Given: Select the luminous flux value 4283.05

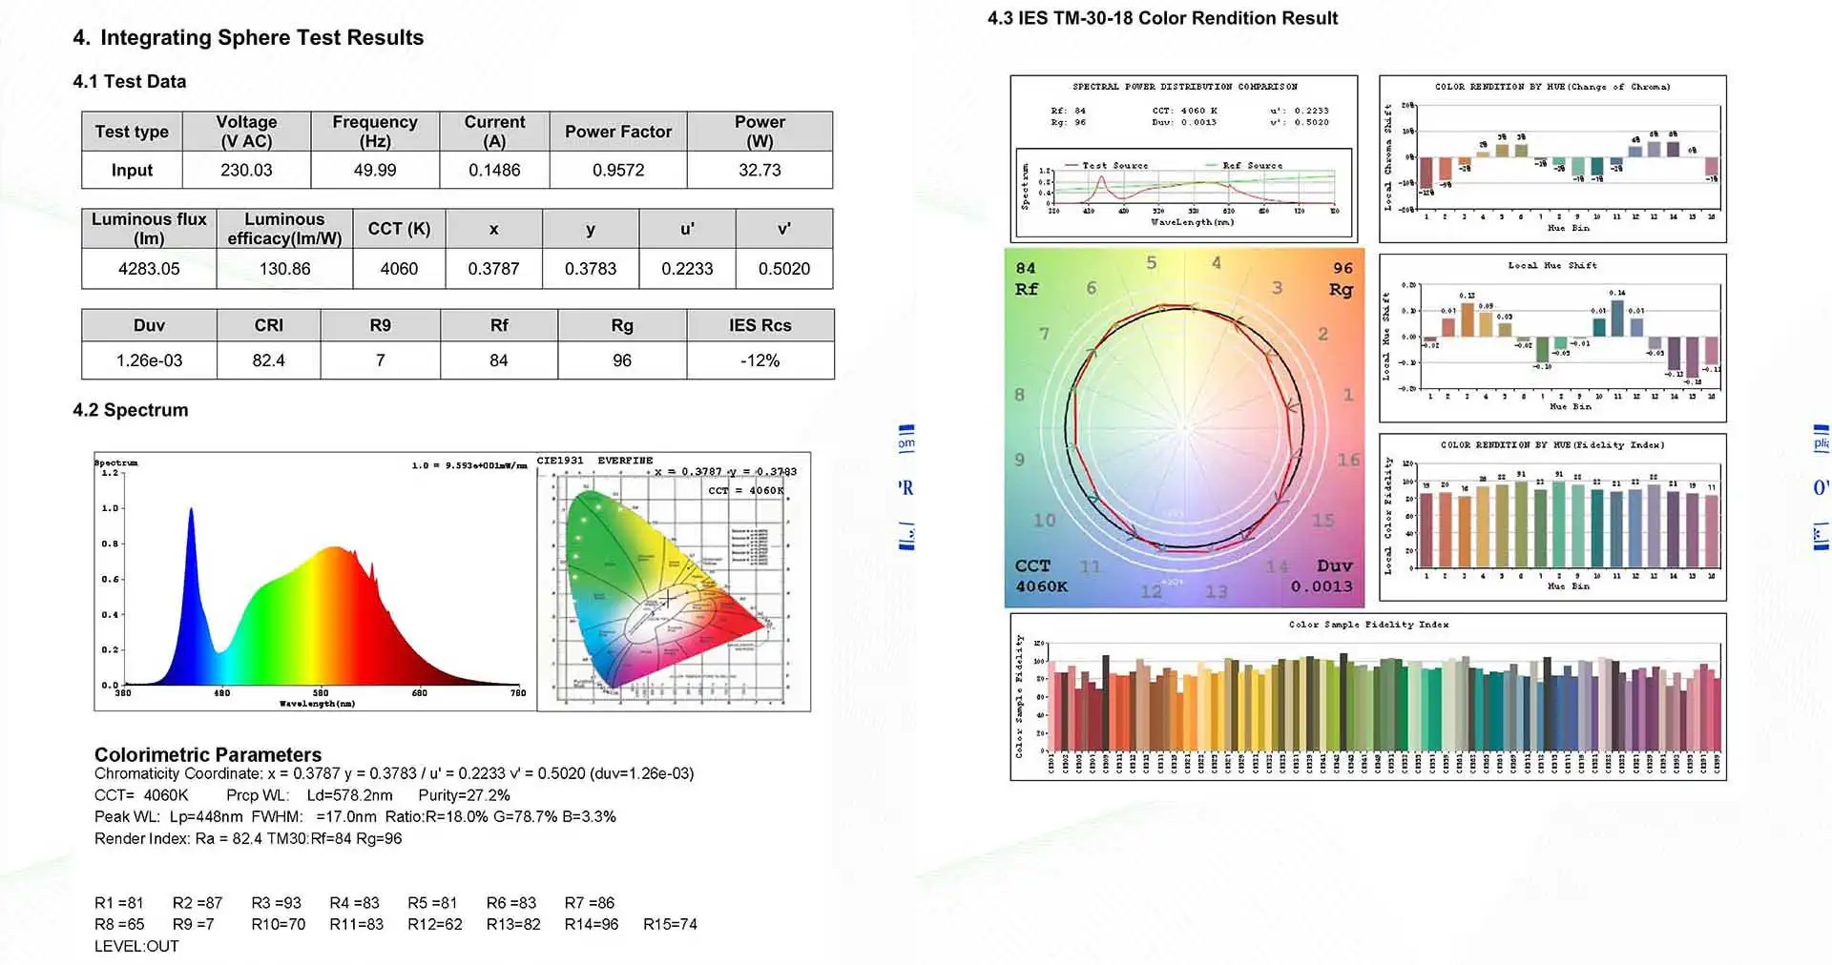Looking at the screenshot, I should pos(149,269).
